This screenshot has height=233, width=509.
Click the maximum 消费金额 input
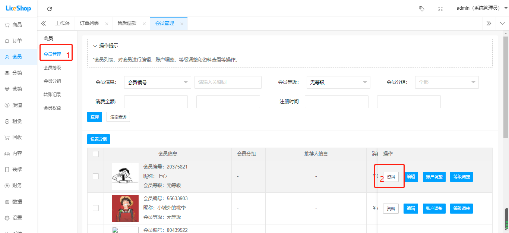(228, 101)
